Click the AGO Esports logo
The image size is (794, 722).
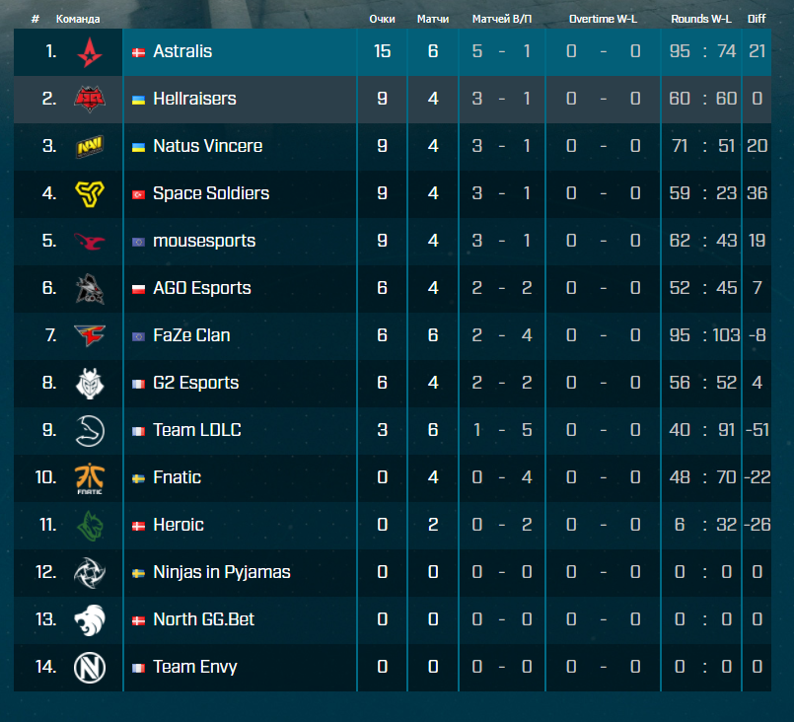[x=90, y=289]
